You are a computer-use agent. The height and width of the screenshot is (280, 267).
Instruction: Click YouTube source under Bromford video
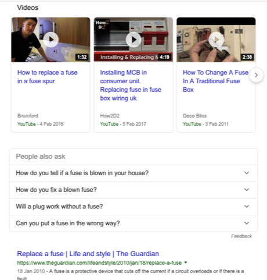pyautogui.click(x=27, y=124)
